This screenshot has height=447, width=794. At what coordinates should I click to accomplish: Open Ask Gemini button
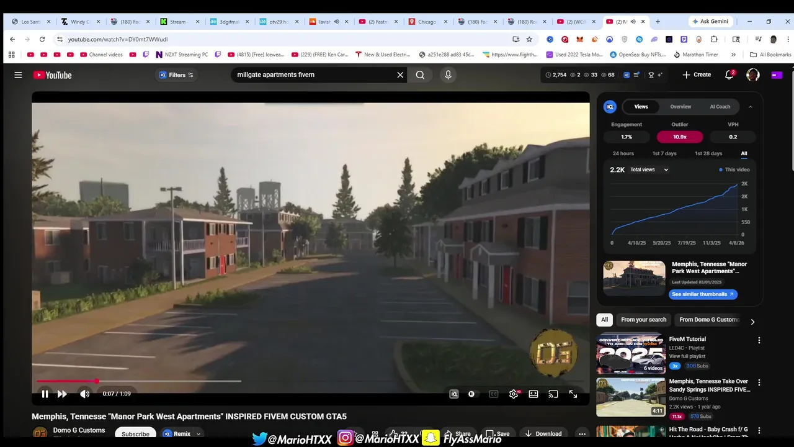[x=710, y=21]
